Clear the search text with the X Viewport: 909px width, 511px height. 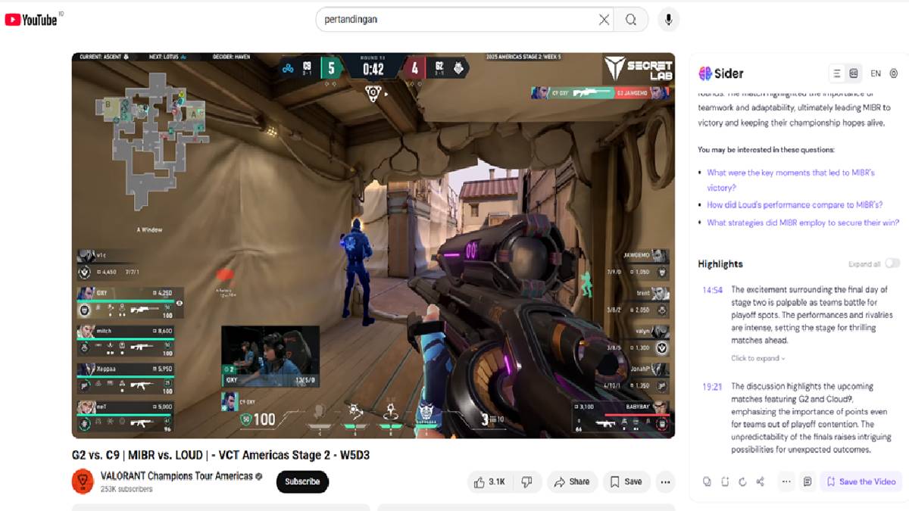coord(604,20)
